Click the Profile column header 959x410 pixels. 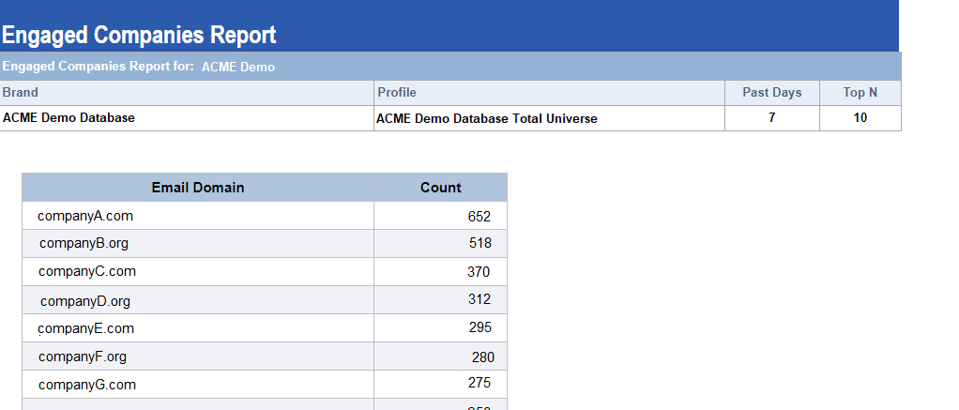pos(397,93)
